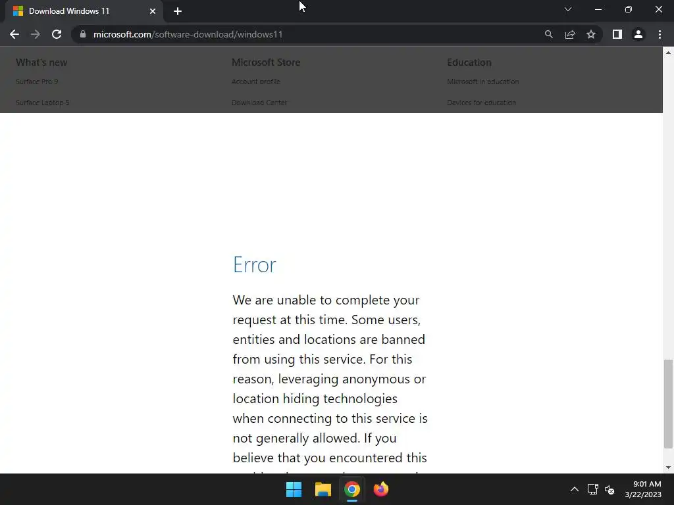The width and height of the screenshot is (674, 505).
Task: Open the network status tray icon
Action: click(x=593, y=489)
